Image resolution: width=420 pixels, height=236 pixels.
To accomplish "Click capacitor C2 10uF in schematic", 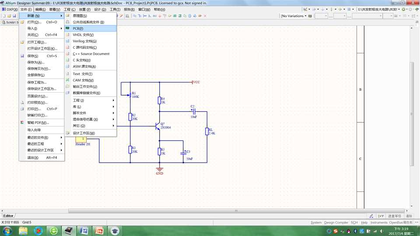I will [194, 111].
